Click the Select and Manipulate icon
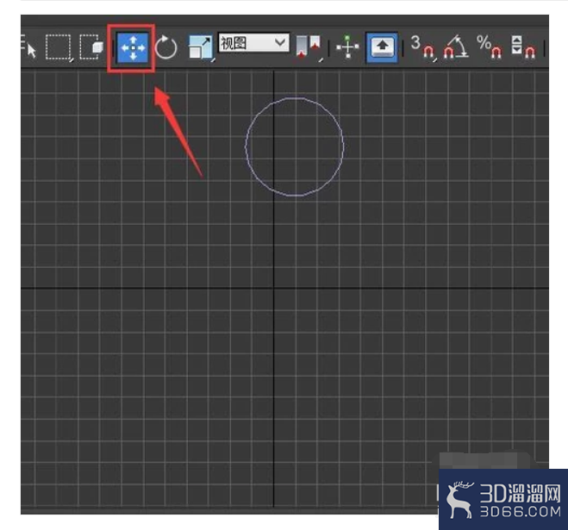 [x=347, y=47]
